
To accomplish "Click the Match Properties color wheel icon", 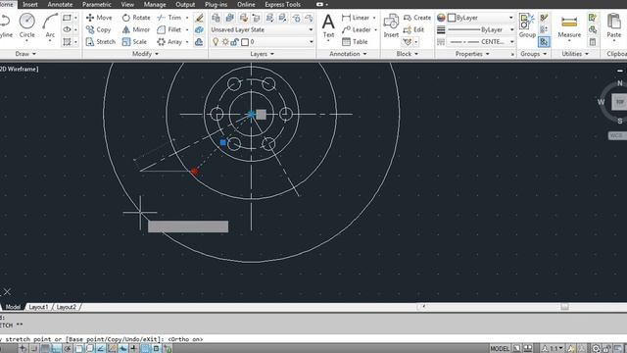I will tap(441, 18).
